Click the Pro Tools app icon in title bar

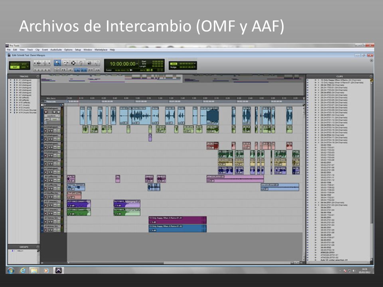tap(7, 45)
